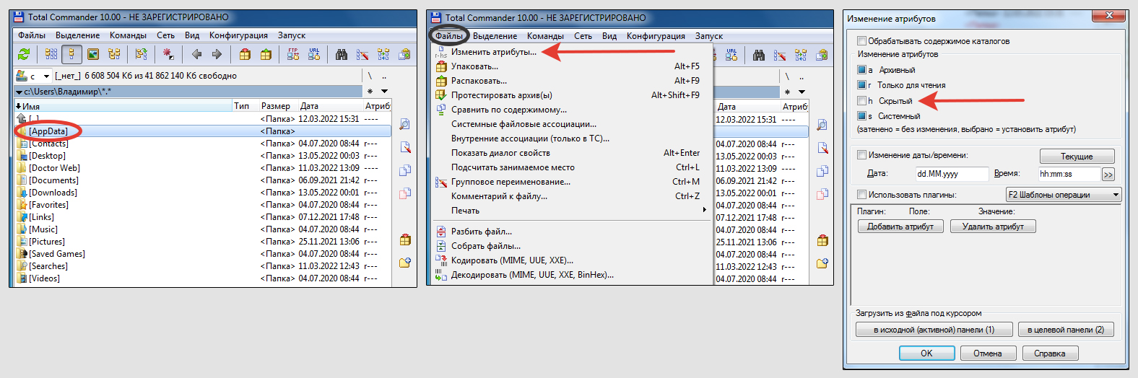Click the back arrow in left toolbar
1138x378 pixels.
[x=196, y=54]
